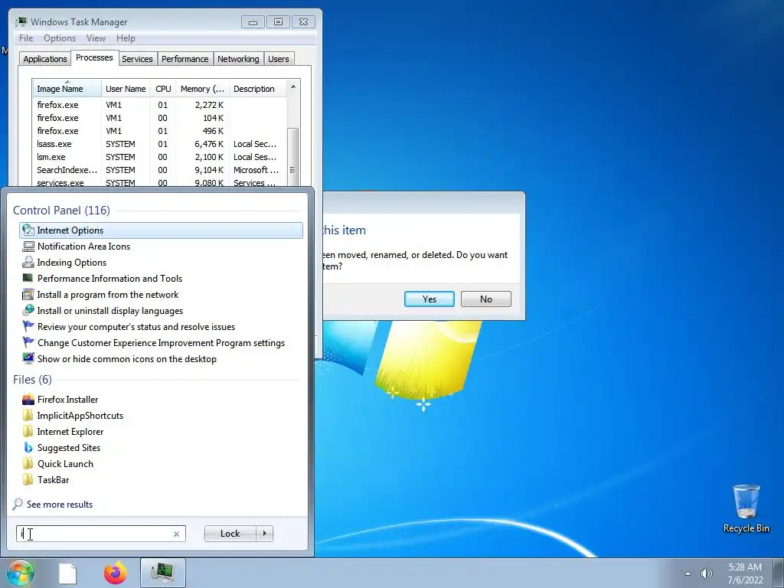Image resolution: width=784 pixels, height=588 pixels.
Task: Open Install a program from the network
Action: click(161, 295)
